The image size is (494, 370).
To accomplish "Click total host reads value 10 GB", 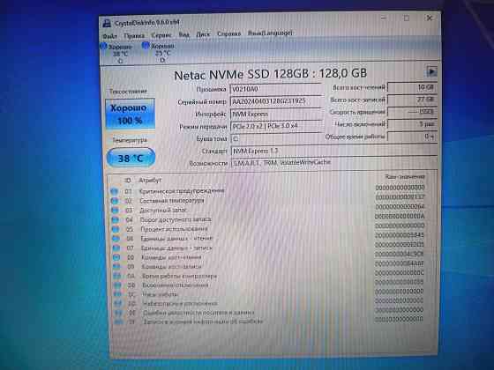I will (x=412, y=87).
